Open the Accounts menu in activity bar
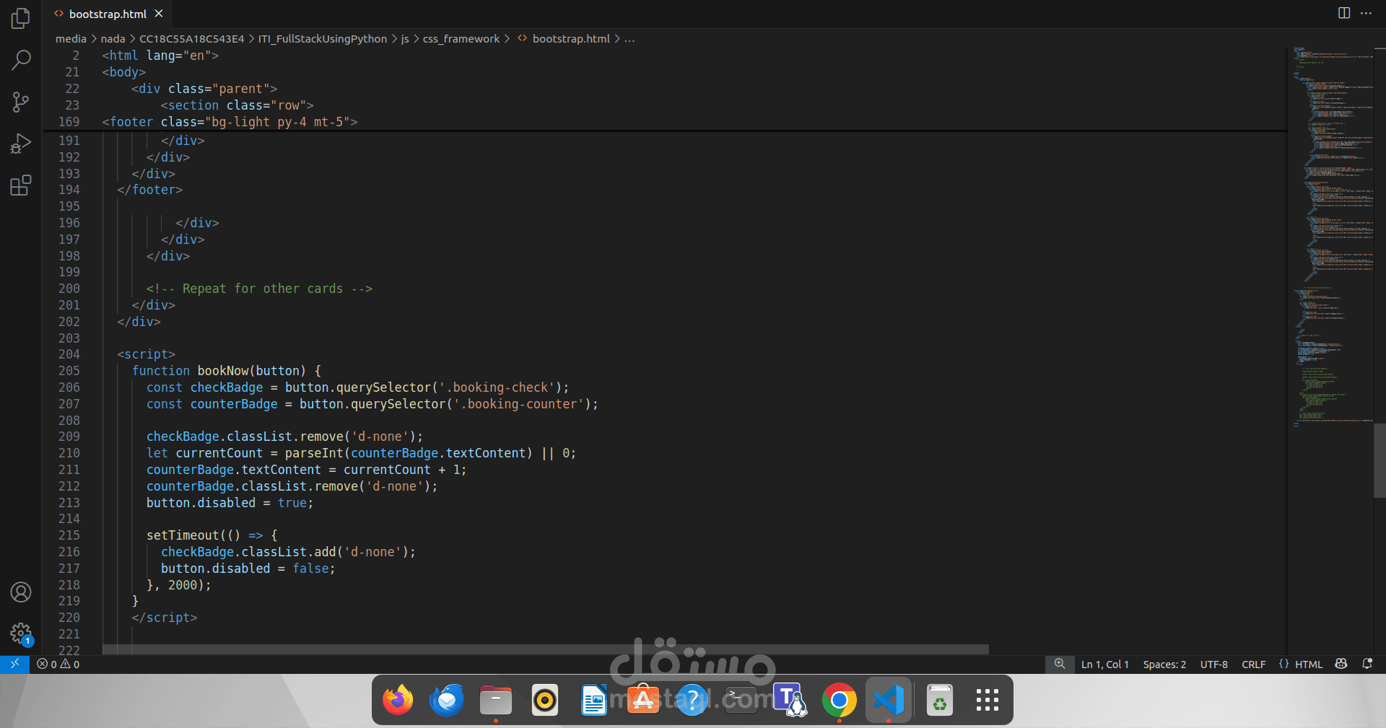This screenshot has width=1386, height=728. tap(21, 592)
